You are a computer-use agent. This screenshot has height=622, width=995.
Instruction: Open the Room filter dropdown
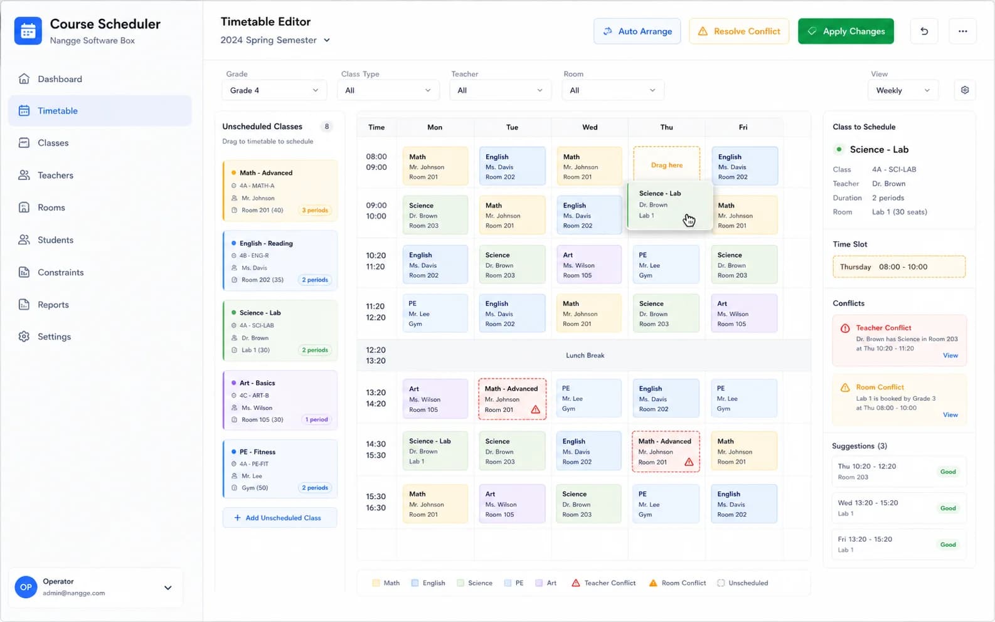tap(613, 90)
